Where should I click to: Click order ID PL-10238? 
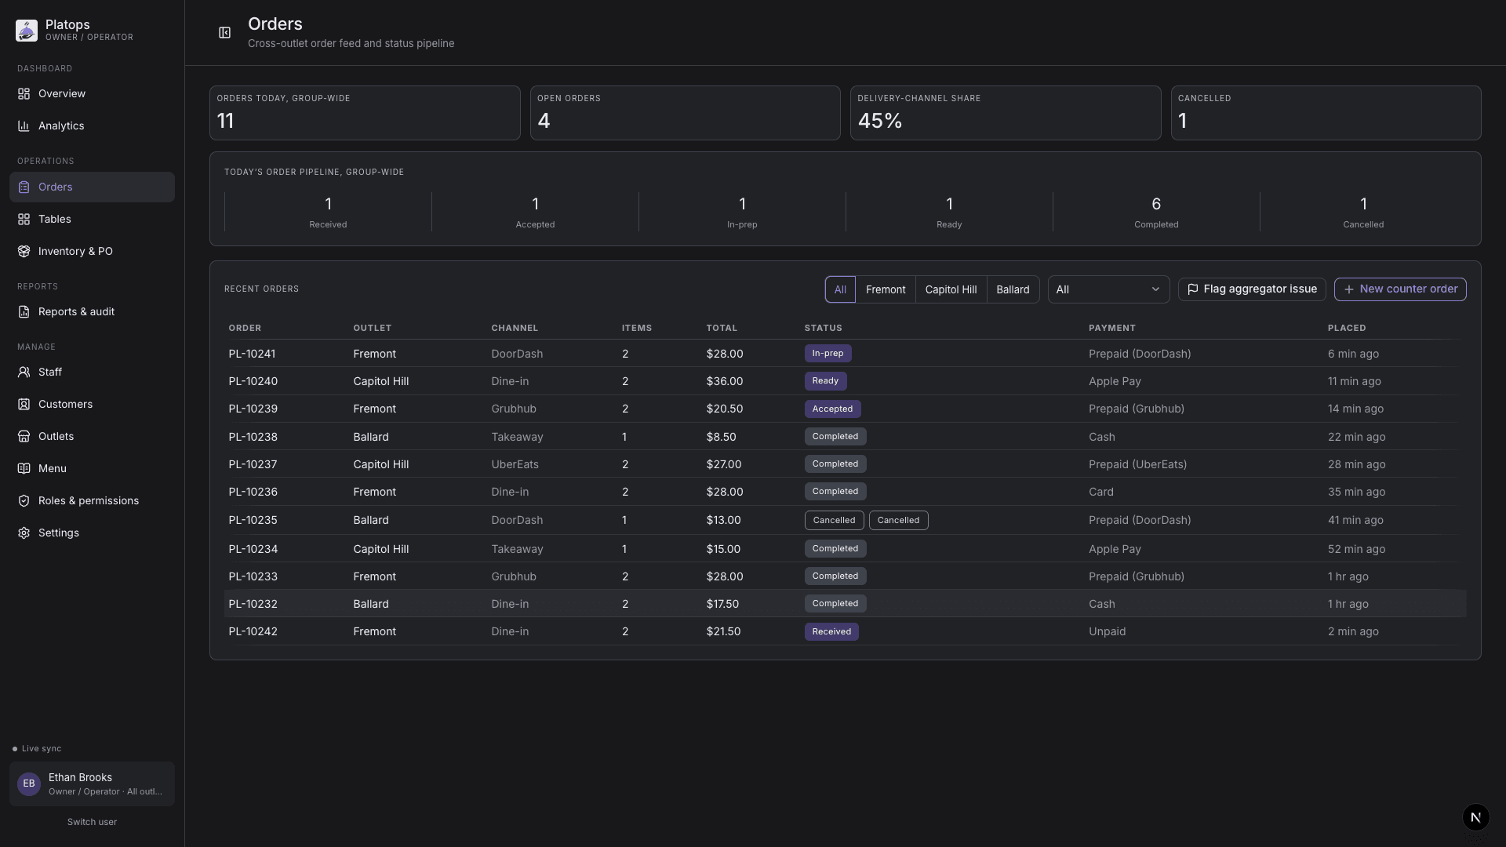coord(253,437)
